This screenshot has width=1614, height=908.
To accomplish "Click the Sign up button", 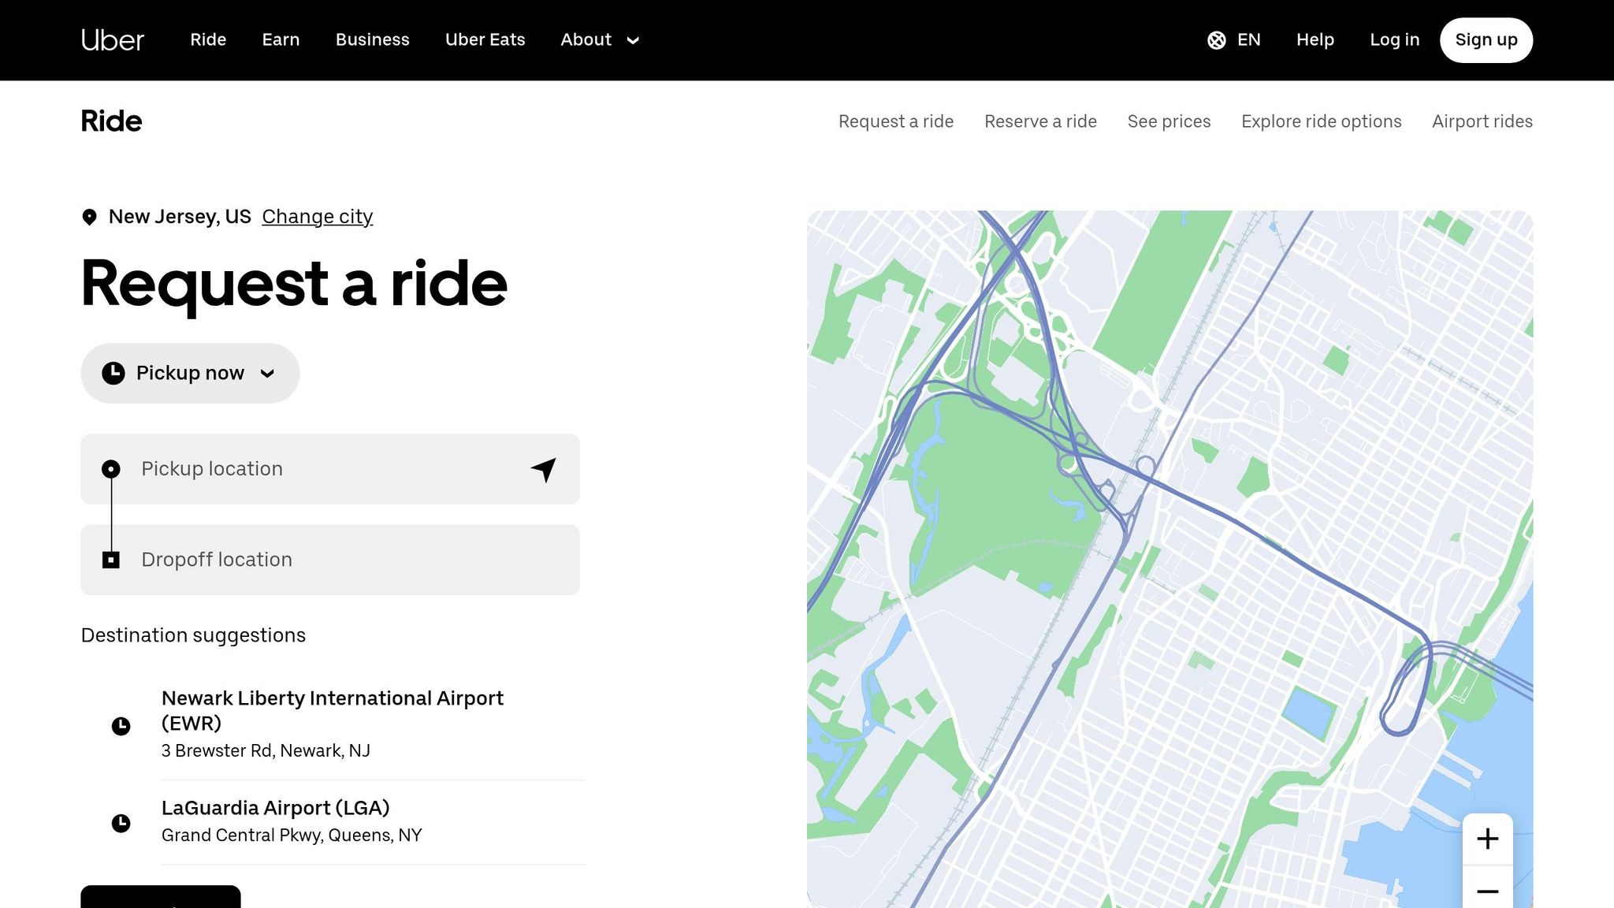I will tap(1486, 39).
